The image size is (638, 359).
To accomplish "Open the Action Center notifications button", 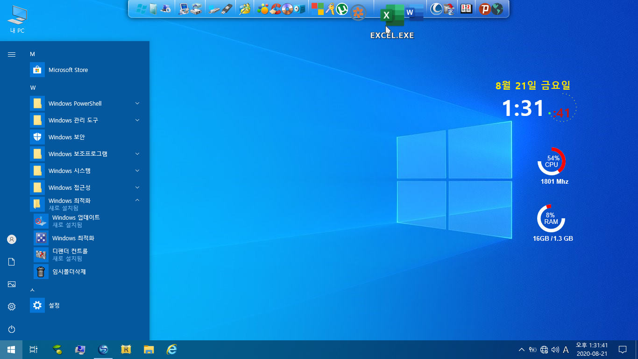I will point(622,350).
